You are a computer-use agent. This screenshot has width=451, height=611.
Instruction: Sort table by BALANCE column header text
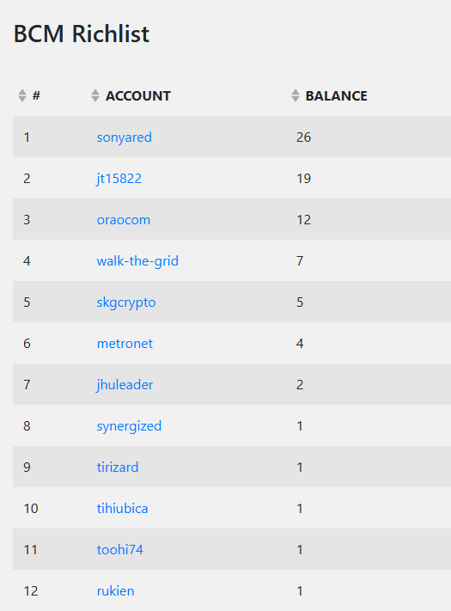(336, 96)
